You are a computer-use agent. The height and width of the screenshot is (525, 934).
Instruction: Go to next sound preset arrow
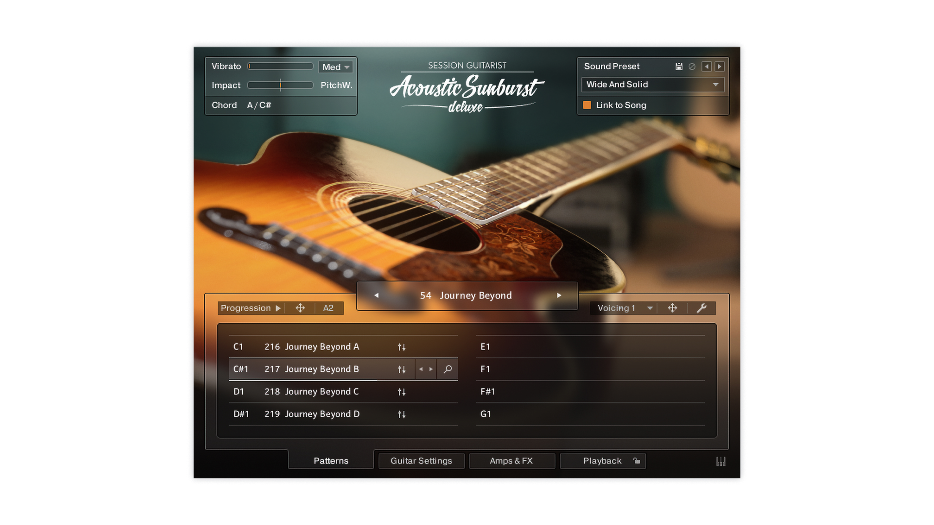coord(719,67)
